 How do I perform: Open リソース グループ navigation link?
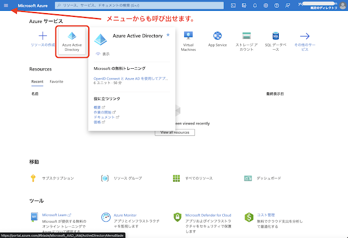click(127, 178)
